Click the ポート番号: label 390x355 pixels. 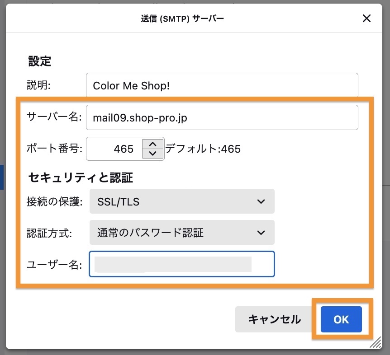[x=55, y=149]
